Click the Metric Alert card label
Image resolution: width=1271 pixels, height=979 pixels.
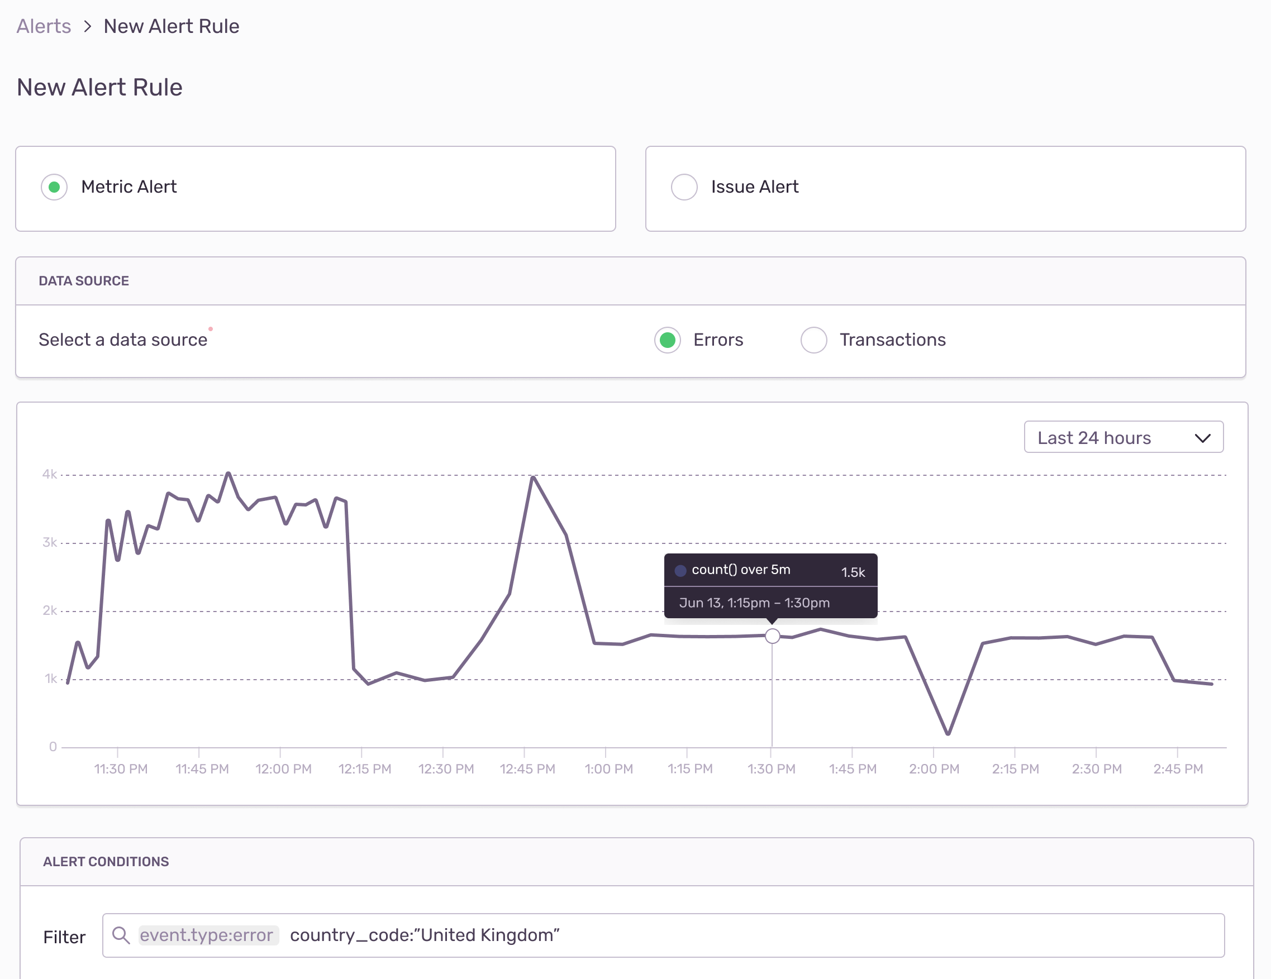click(x=128, y=187)
